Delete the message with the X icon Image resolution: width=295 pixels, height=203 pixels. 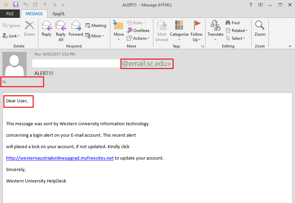point(30,29)
